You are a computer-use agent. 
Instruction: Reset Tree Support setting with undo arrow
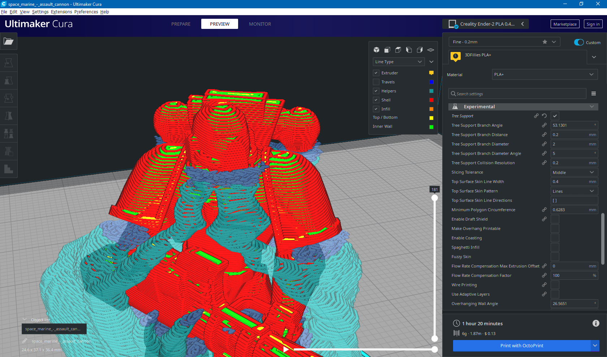pyautogui.click(x=544, y=116)
